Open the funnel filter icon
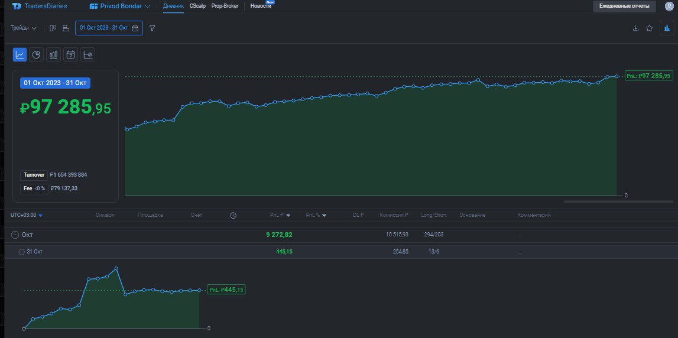This screenshot has height=338, width=678. pyautogui.click(x=152, y=28)
